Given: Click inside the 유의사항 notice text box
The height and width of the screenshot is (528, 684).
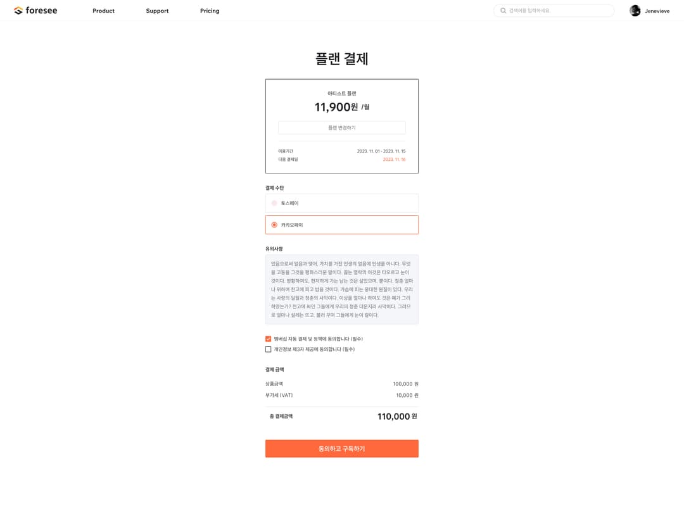Looking at the screenshot, I should click(342, 289).
